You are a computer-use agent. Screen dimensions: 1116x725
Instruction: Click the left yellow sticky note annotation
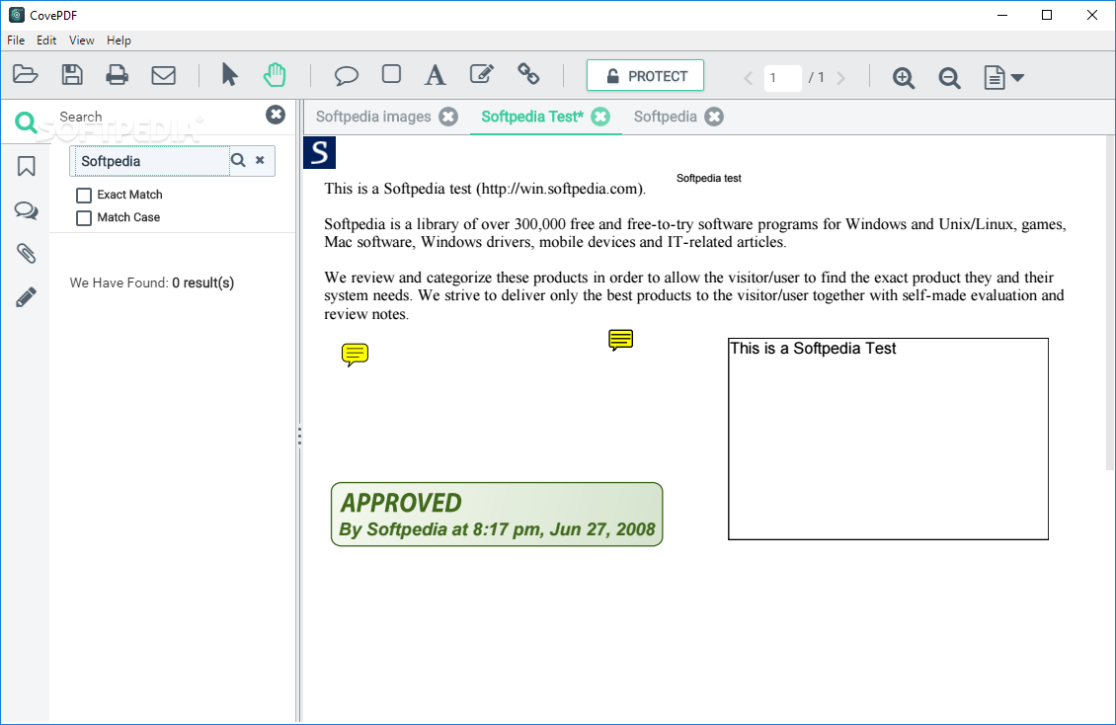(355, 355)
